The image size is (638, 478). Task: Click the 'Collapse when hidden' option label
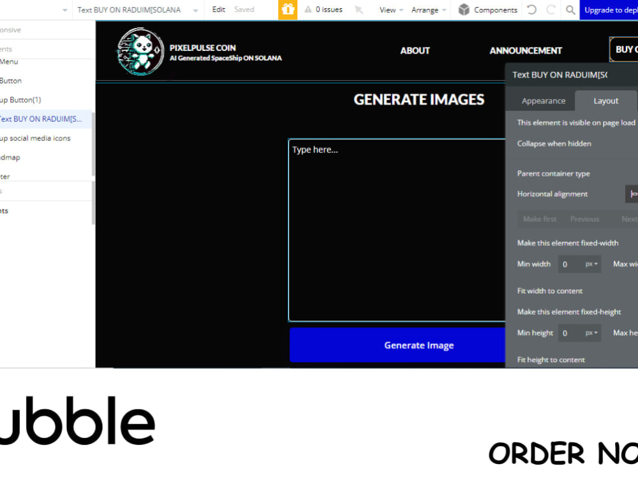point(554,143)
